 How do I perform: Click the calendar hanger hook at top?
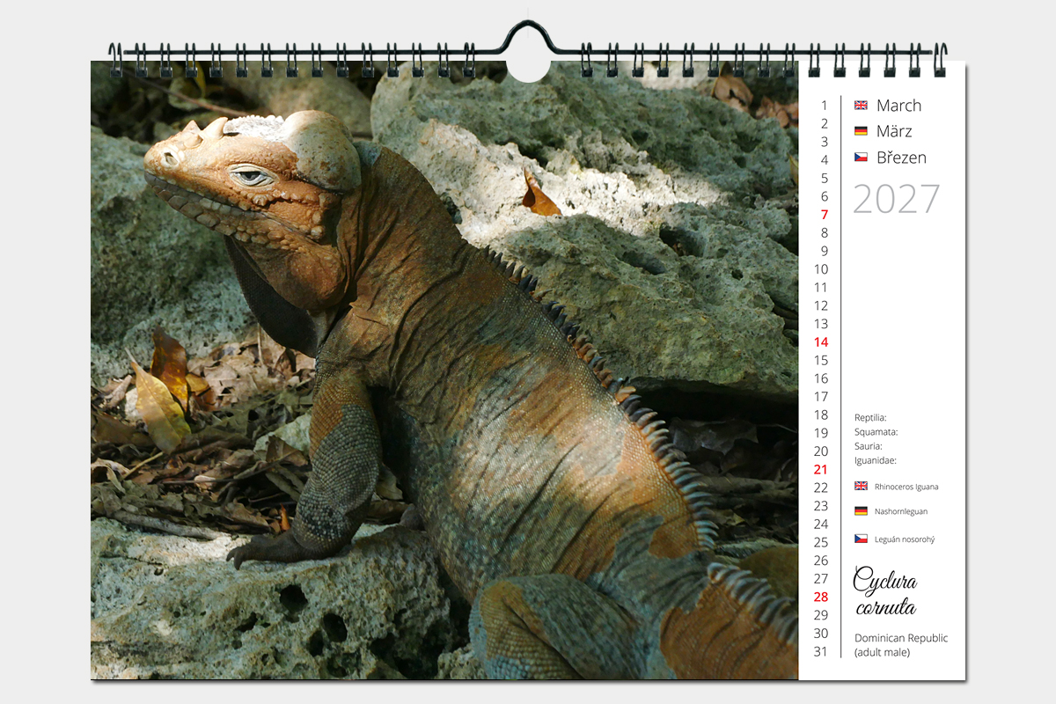coord(528,40)
